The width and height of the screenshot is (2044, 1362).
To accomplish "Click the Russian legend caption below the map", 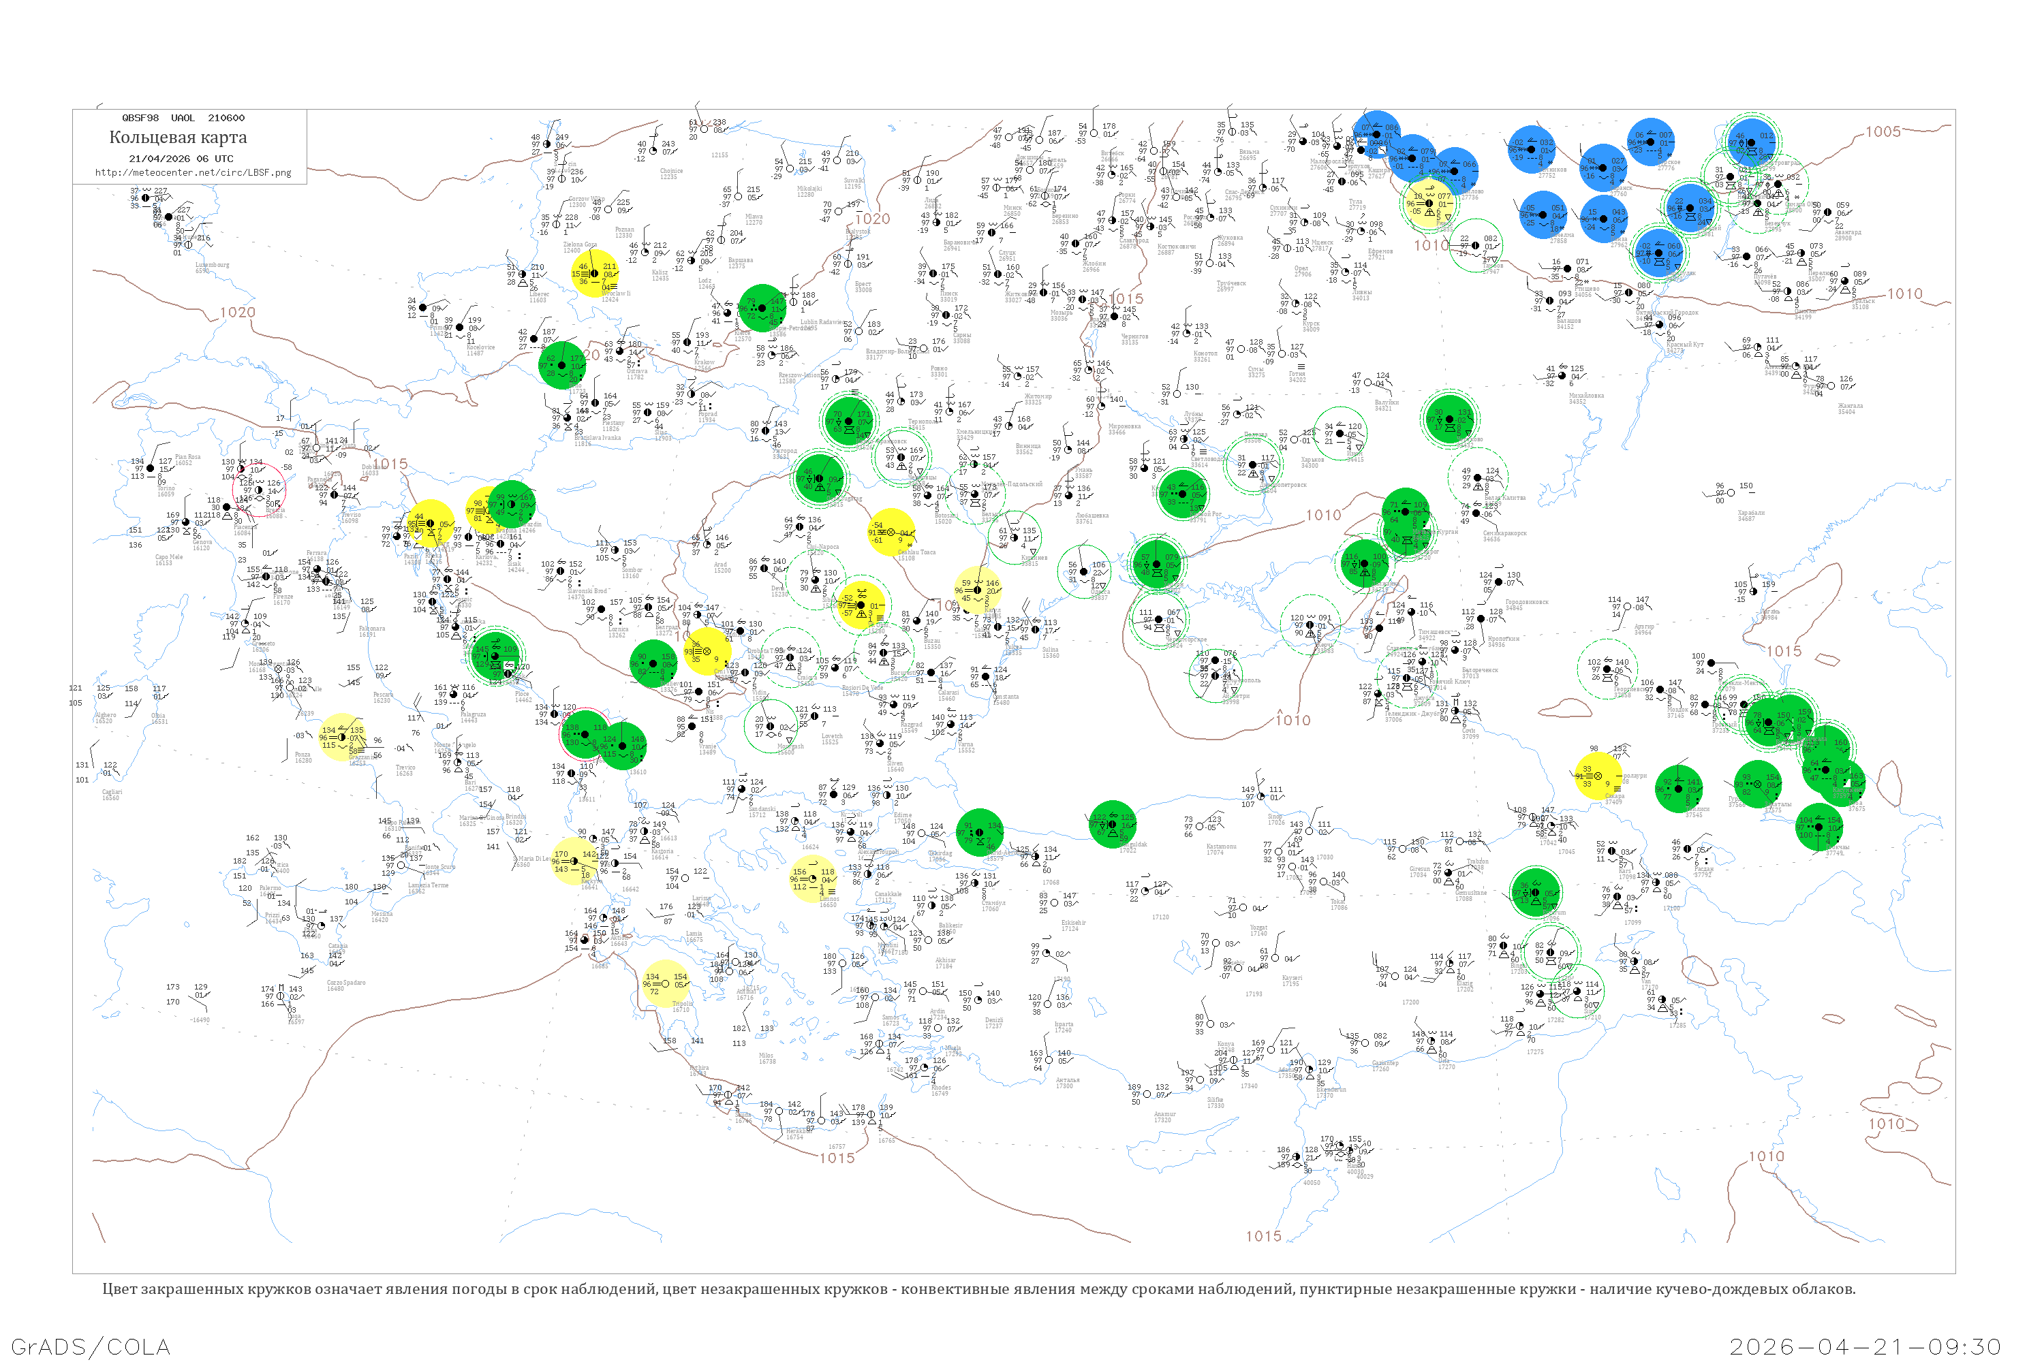I will point(978,1289).
